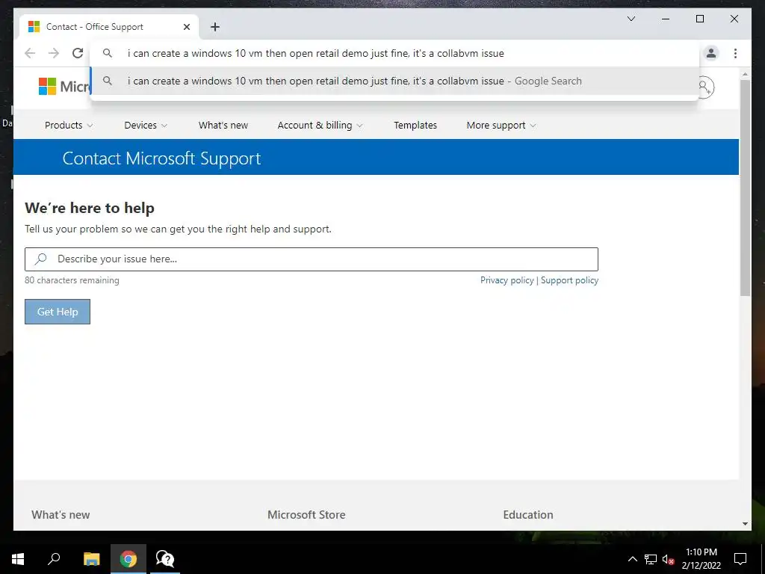Click the Contact Microsoft Support heading
Viewport: 765px width, 574px height.
coord(161,158)
